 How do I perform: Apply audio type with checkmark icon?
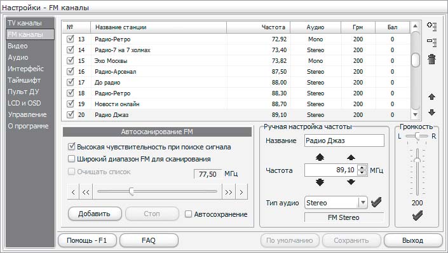coord(376,202)
